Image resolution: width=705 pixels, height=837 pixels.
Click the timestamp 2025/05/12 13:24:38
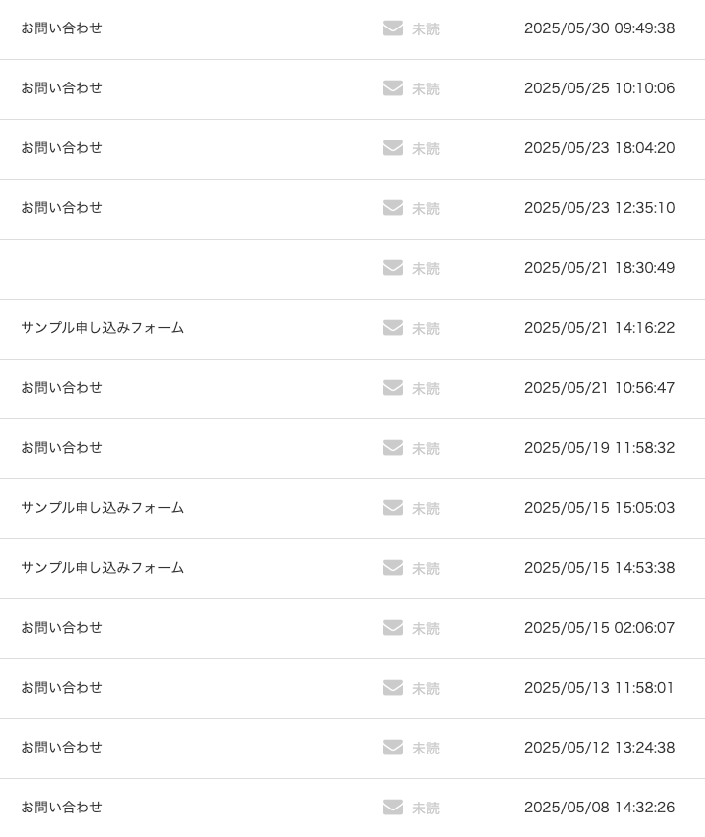coord(599,748)
